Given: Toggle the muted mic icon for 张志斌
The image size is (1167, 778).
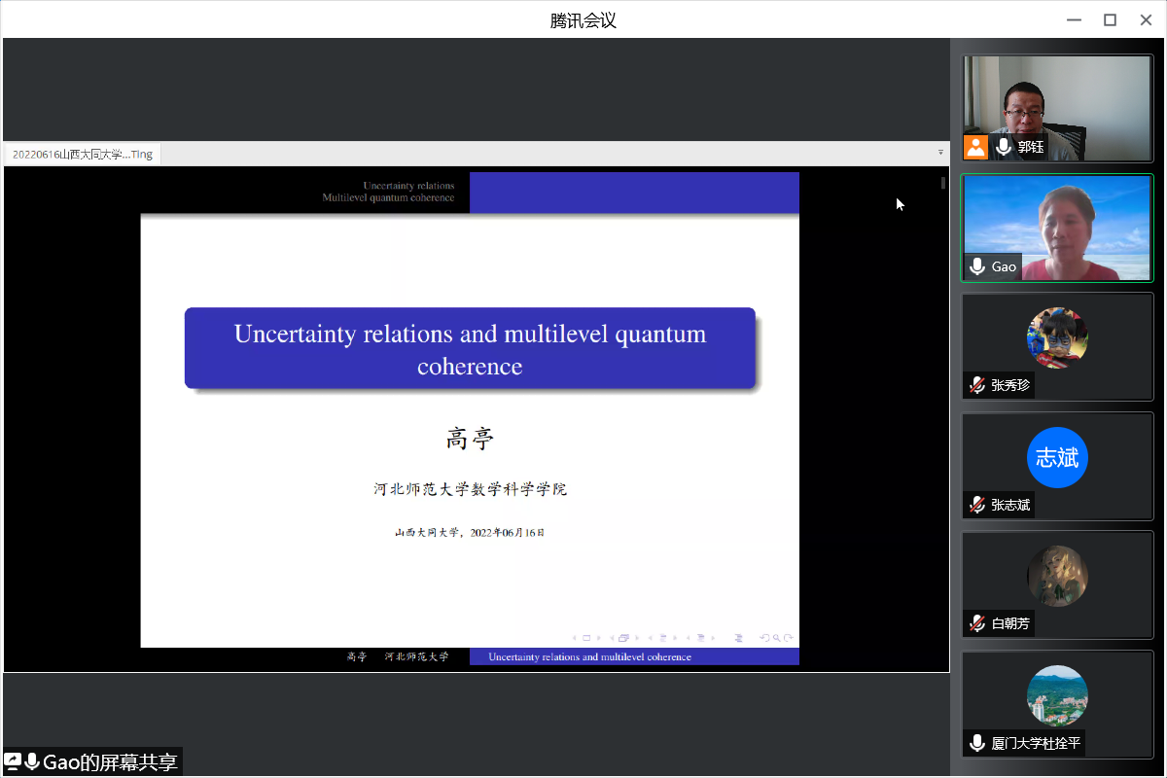Looking at the screenshot, I should pyautogui.click(x=977, y=505).
